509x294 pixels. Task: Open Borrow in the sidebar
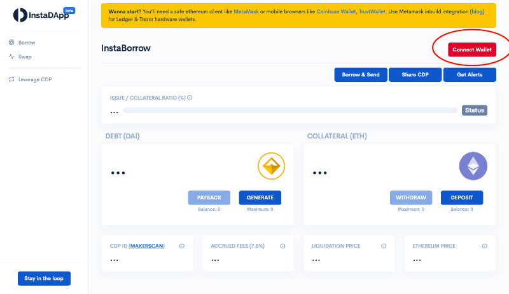pos(26,43)
